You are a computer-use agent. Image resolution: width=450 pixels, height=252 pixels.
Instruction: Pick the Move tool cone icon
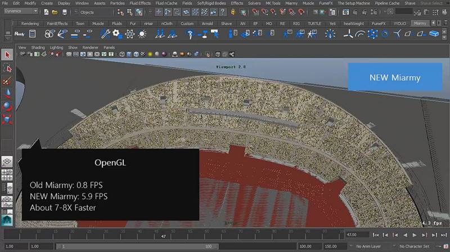coord(7,93)
